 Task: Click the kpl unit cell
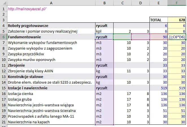(104, 31)
